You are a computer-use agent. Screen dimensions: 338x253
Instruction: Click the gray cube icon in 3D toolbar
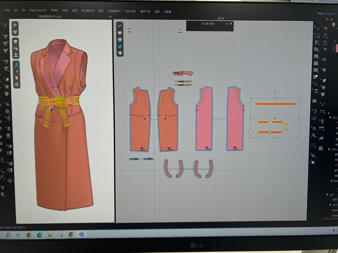pyautogui.click(x=15, y=26)
